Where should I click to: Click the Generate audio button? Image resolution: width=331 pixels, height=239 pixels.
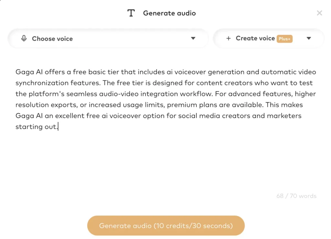coord(166,225)
